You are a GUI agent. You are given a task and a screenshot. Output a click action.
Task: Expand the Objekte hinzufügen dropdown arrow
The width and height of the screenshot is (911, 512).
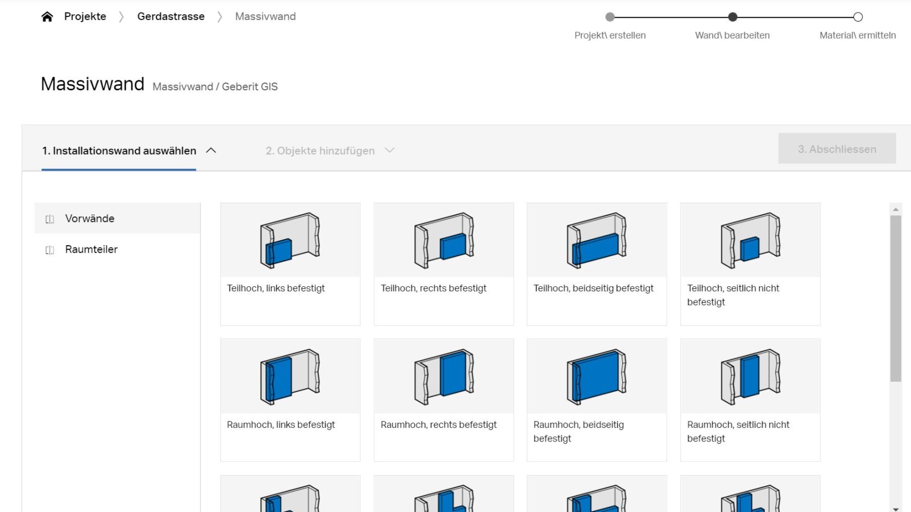click(x=389, y=150)
